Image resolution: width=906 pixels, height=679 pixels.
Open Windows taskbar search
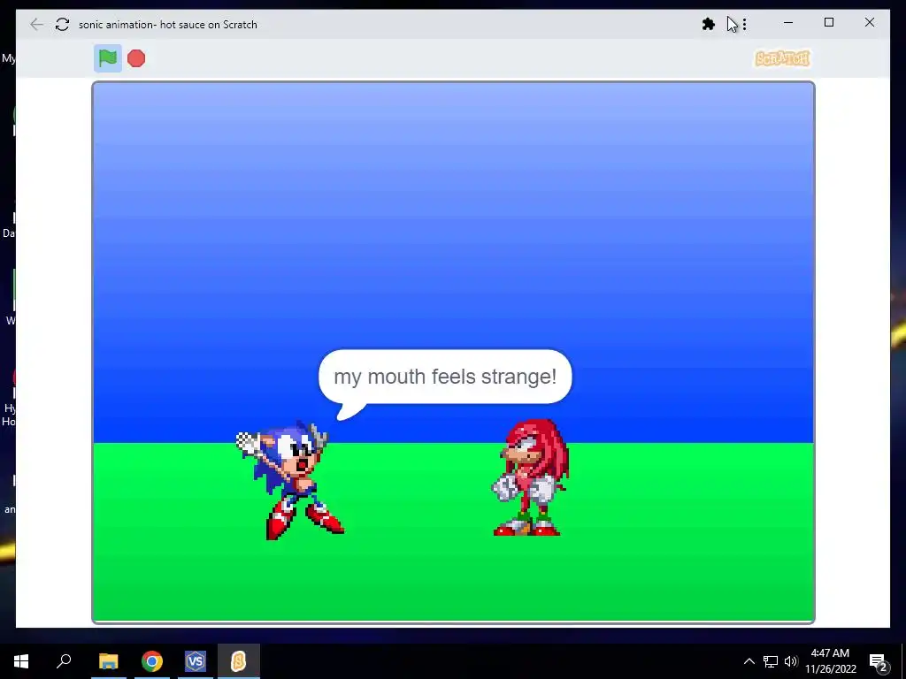click(64, 661)
